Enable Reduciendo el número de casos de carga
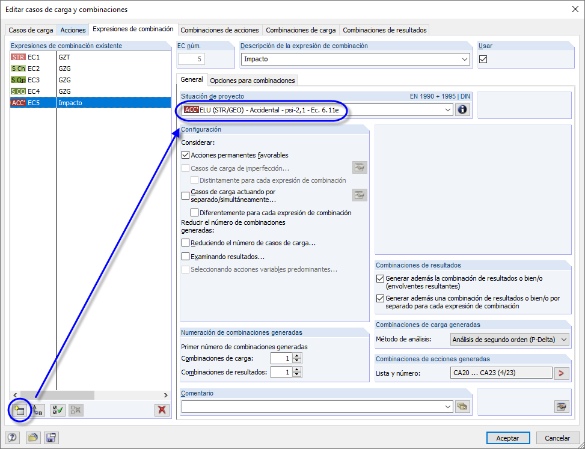 coord(186,242)
